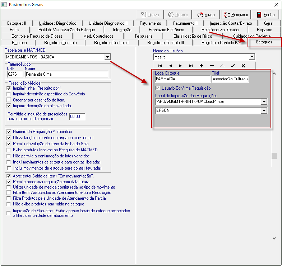The height and width of the screenshot is (266, 282).
Task: Check Impressão de Etiquetas locais de estoque option
Action: pos(9,213)
